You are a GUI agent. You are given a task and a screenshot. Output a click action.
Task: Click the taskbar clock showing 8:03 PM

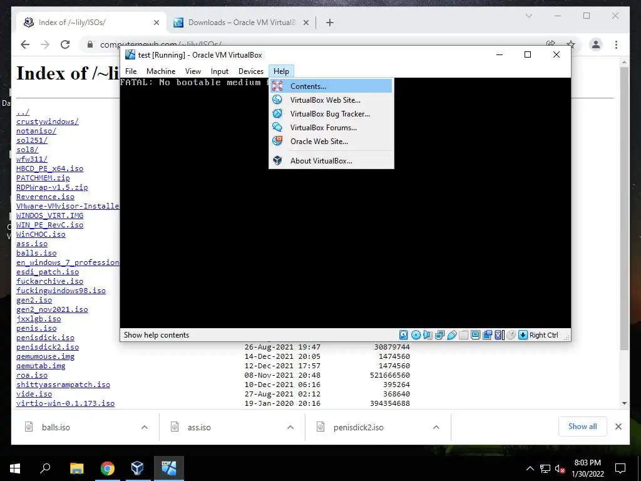point(587,468)
